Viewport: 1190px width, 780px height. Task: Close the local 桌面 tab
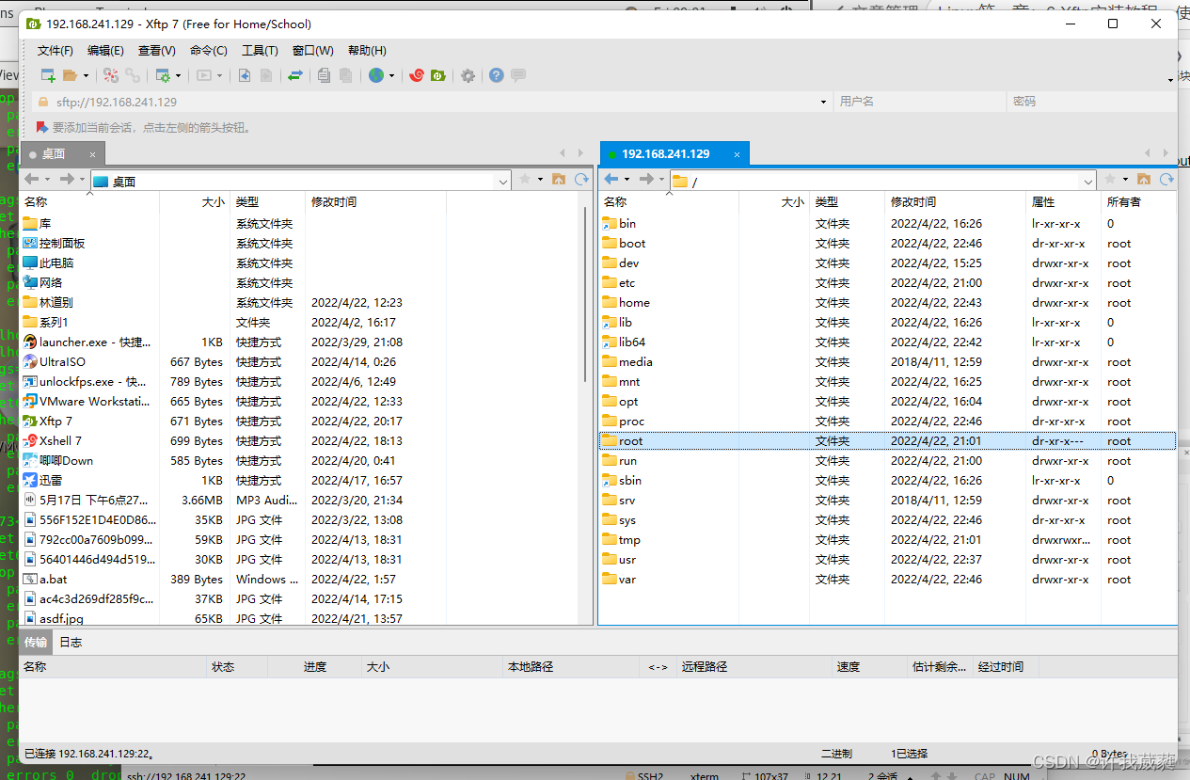click(92, 154)
